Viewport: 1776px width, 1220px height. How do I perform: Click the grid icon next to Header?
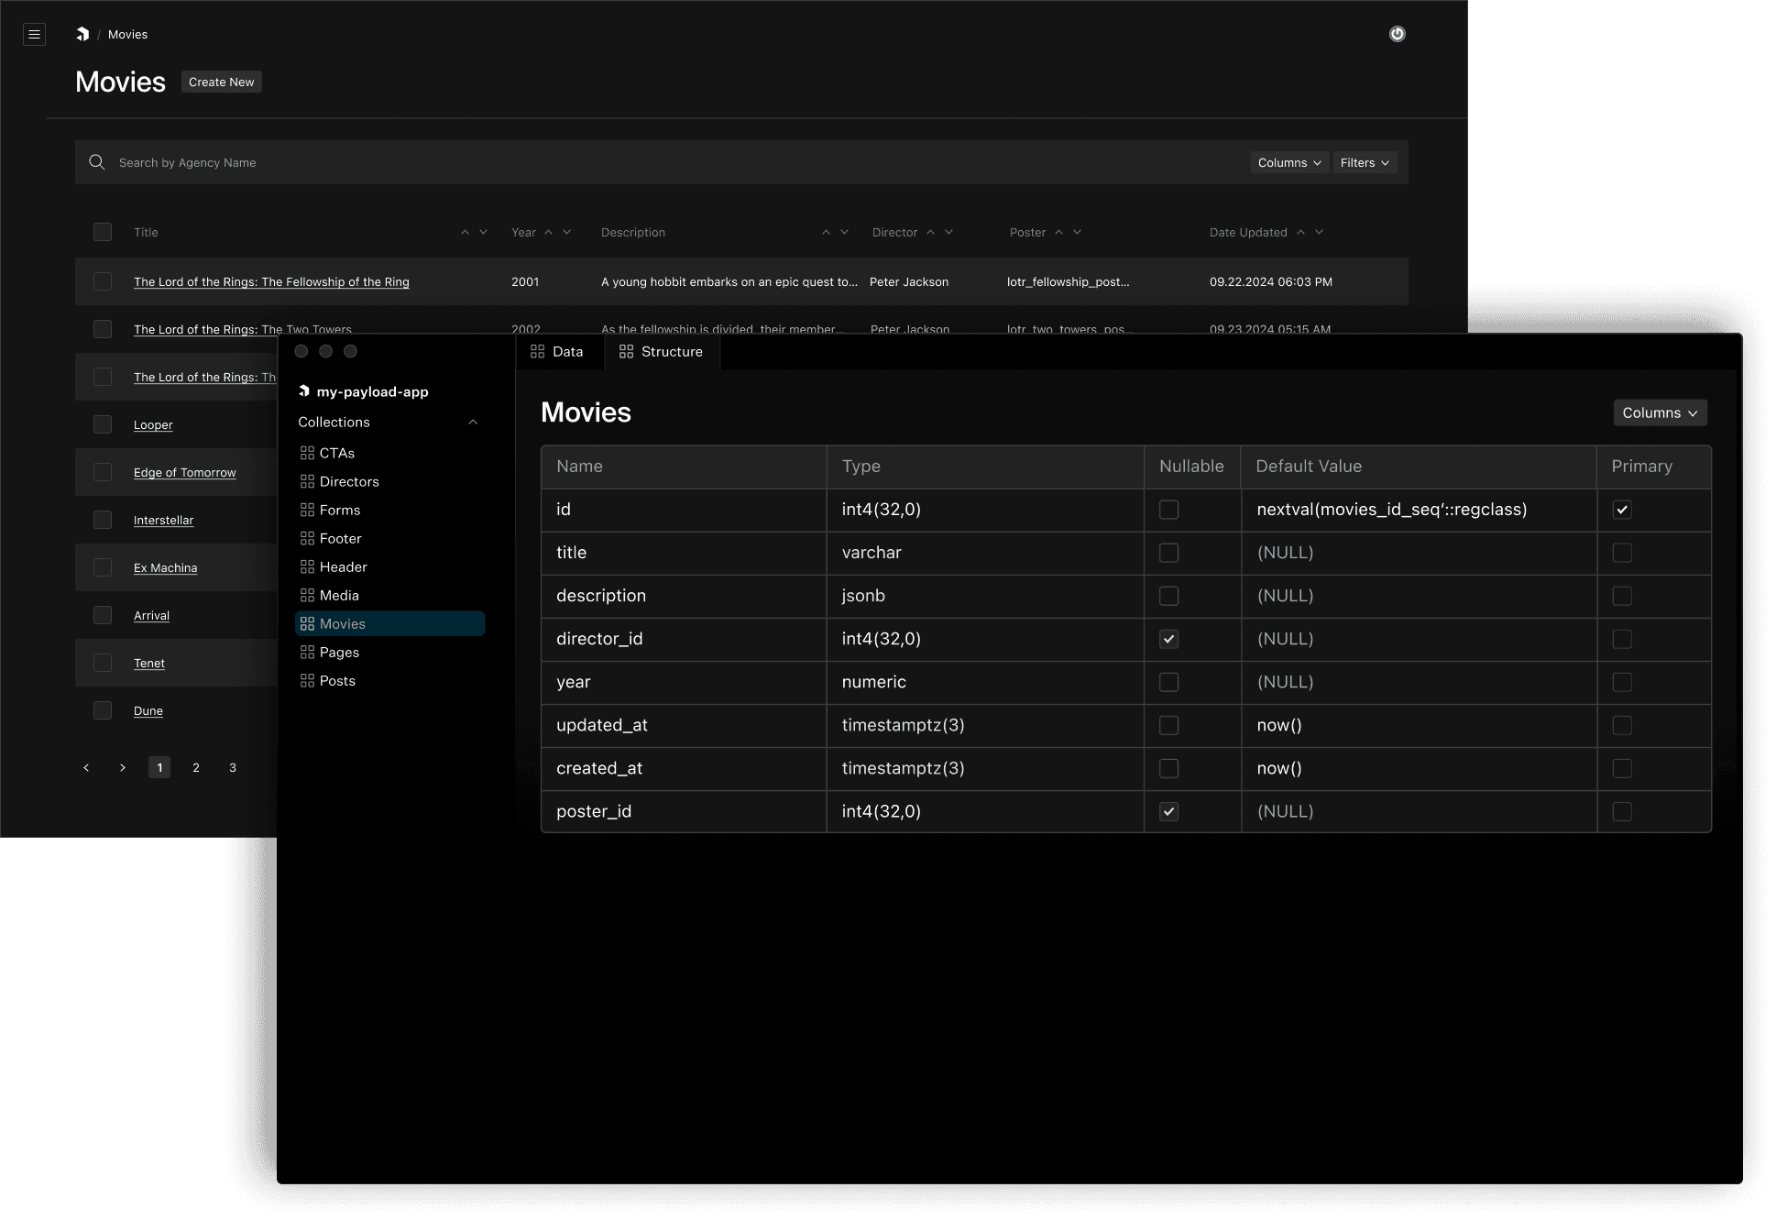tap(307, 566)
